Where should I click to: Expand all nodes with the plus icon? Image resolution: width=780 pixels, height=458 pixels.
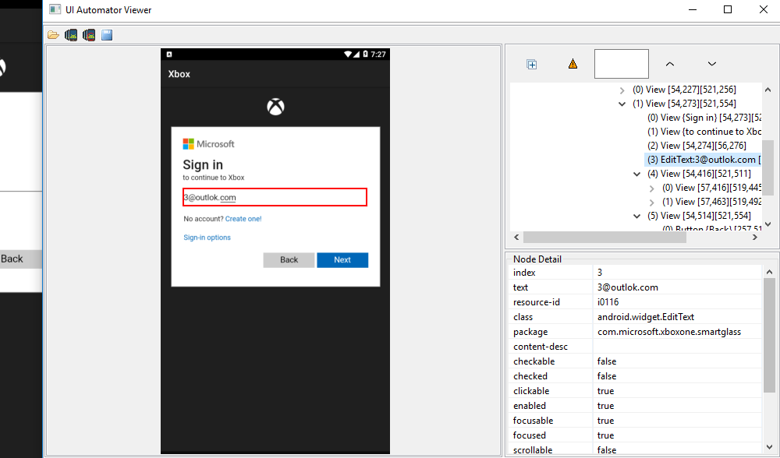pos(532,65)
